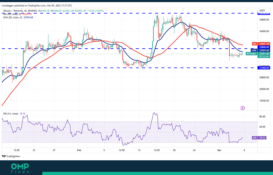This screenshot has height=175, width=273.
Task: Click the USDT currency label above price axis
Action: click(262, 10)
